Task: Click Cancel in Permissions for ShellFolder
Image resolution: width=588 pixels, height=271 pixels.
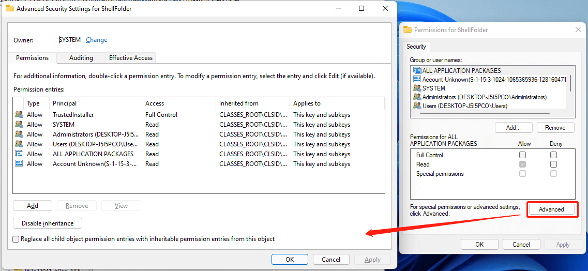Action: coord(521,245)
